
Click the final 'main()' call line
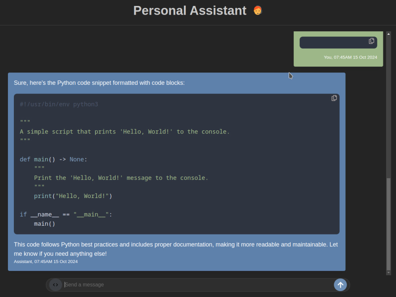click(44, 224)
